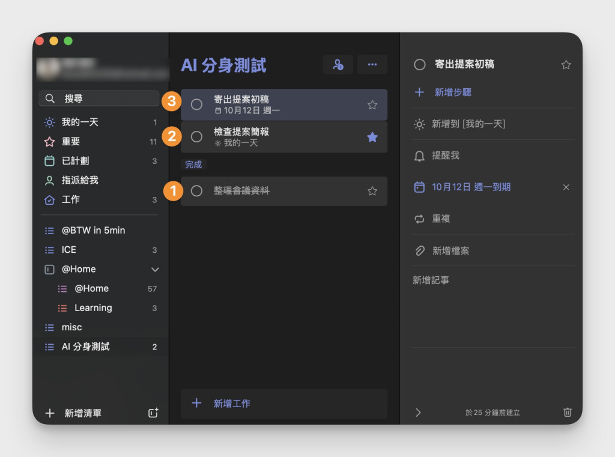615x457 pixels.
Task: Delete the task with the trash icon
Action: coord(567,412)
